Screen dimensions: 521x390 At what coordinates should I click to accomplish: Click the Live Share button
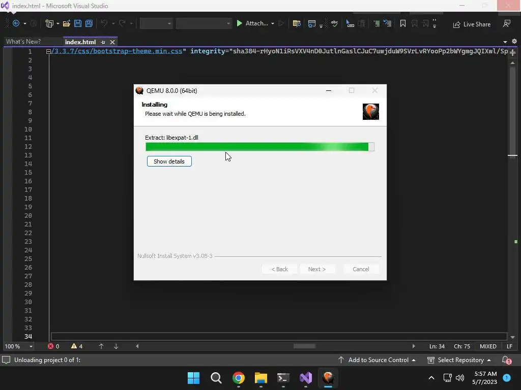(472, 24)
